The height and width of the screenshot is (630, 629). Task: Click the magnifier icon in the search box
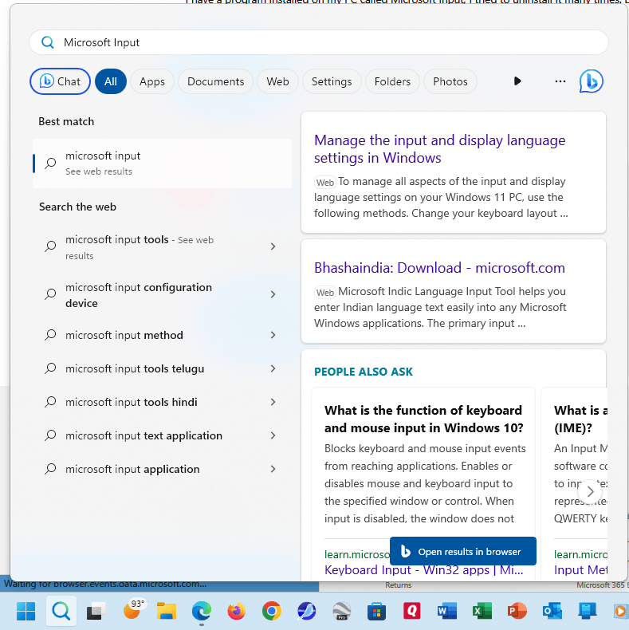pos(47,42)
